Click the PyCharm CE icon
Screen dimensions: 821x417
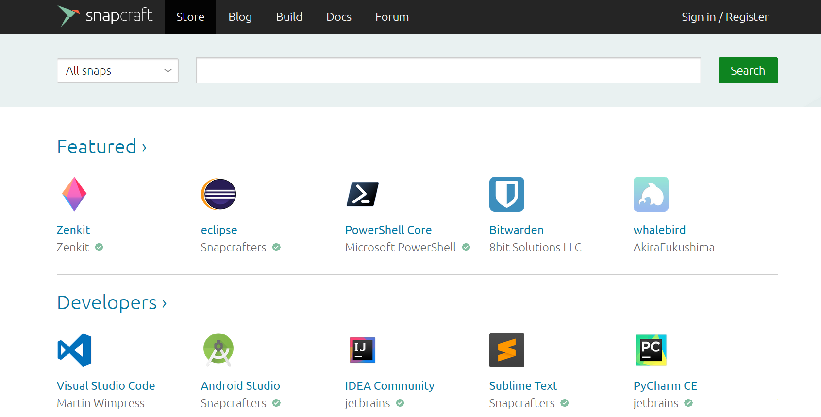[651, 350]
